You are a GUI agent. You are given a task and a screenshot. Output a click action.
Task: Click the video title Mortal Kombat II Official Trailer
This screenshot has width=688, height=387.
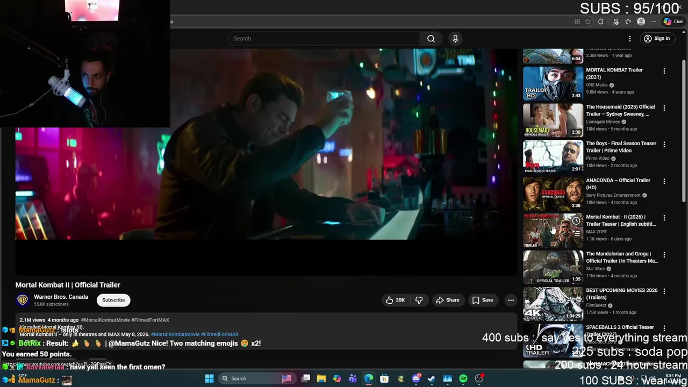68,285
